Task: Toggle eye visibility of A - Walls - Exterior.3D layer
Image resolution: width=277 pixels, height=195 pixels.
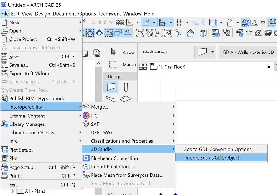Action: tap(226, 52)
